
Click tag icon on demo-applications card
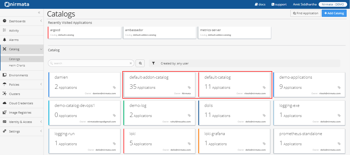[339, 87]
